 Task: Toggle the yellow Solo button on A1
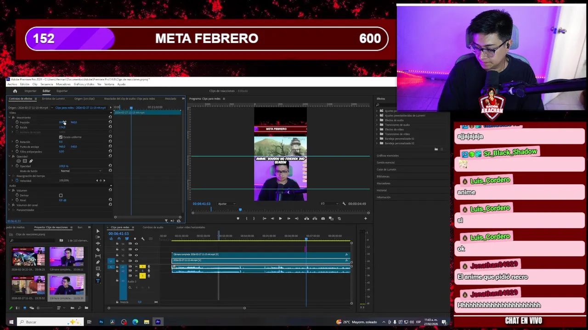coord(142,267)
